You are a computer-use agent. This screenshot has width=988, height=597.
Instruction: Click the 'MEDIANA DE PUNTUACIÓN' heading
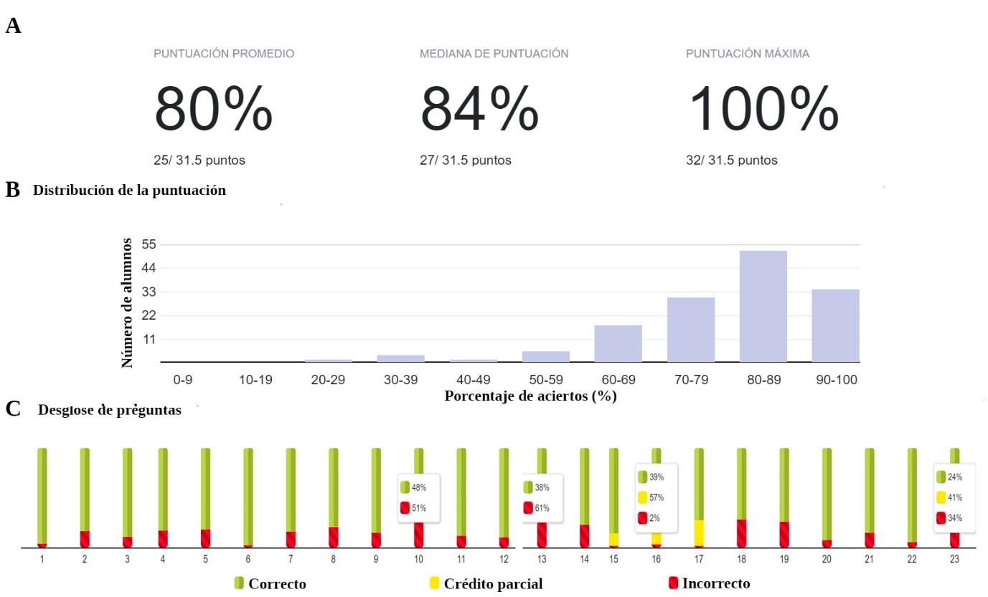coord(494,54)
